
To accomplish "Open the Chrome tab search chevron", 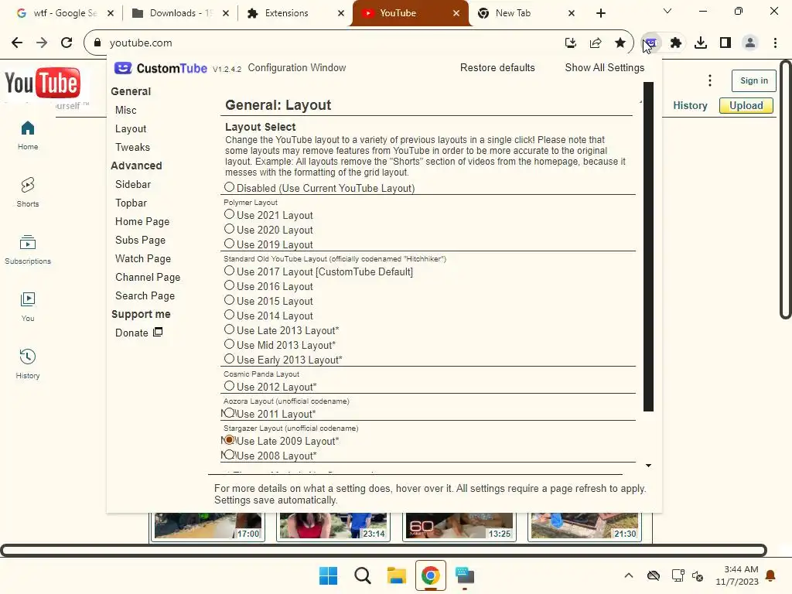I will pos(667,11).
